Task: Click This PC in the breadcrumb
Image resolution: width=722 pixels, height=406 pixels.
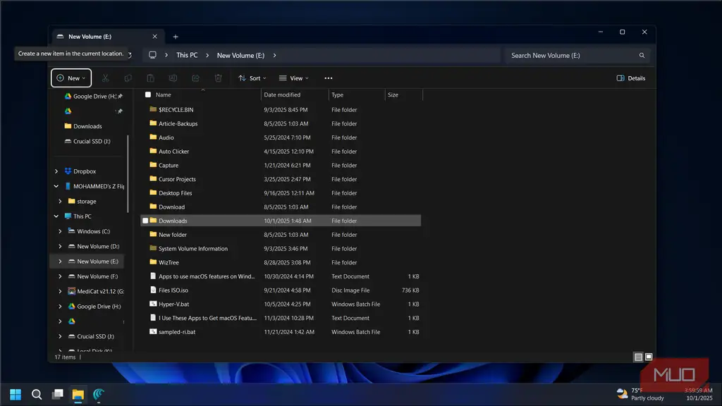Action: 187,55
